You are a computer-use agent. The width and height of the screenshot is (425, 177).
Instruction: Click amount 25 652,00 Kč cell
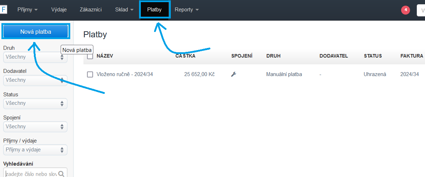click(200, 74)
